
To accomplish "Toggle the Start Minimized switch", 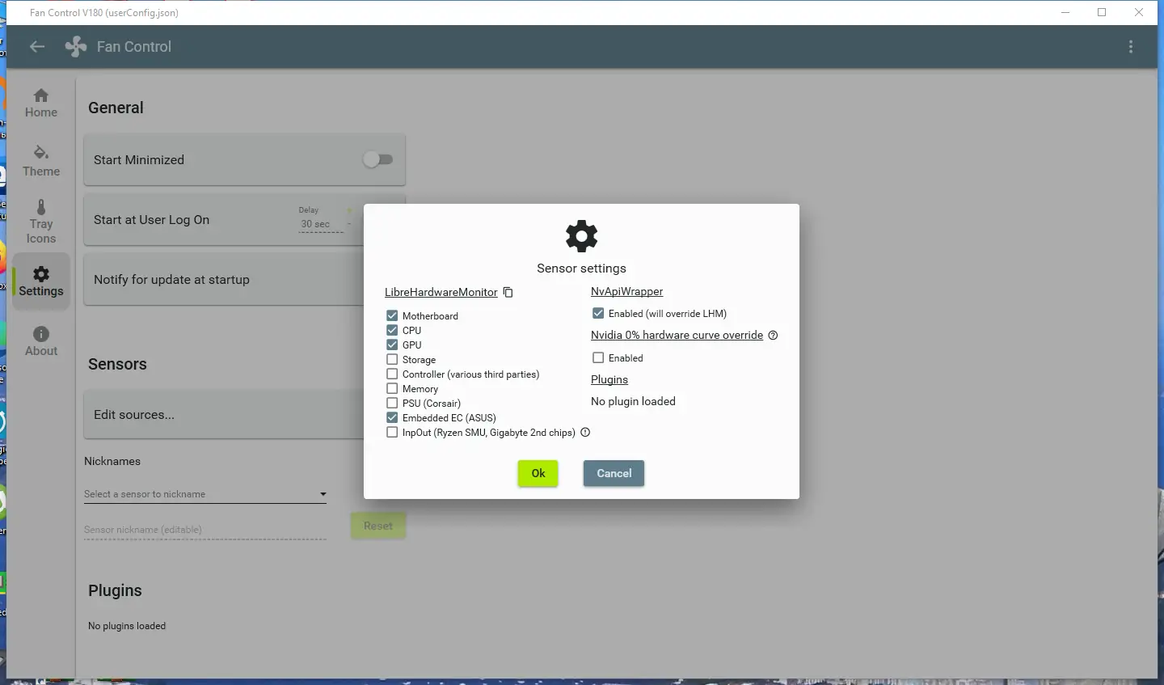I will pyautogui.click(x=377, y=159).
